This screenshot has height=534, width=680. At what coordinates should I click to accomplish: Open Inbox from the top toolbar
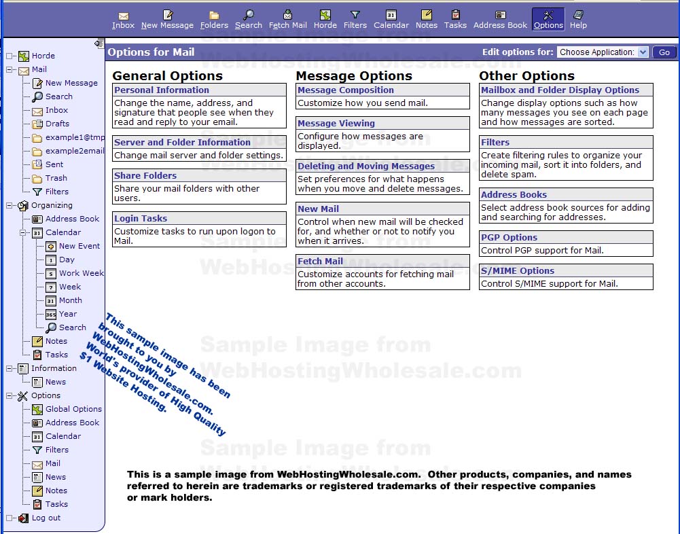[123, 20]
